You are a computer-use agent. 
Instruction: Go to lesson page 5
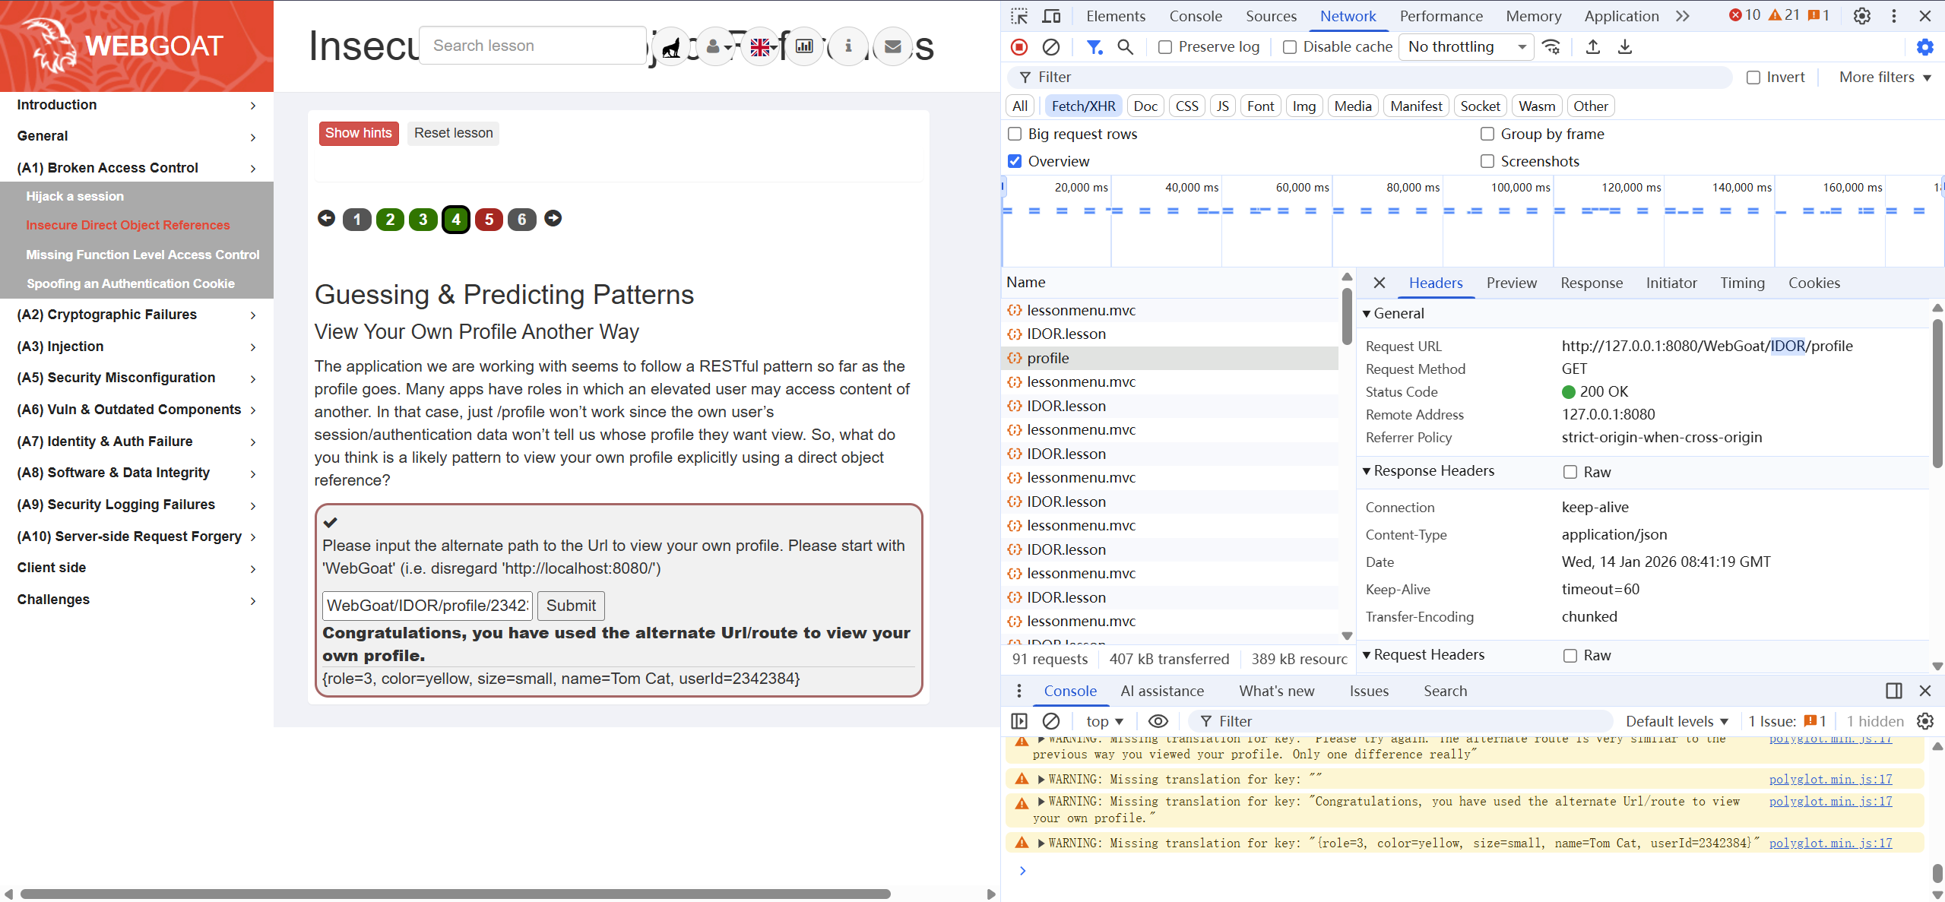point(489,220)
